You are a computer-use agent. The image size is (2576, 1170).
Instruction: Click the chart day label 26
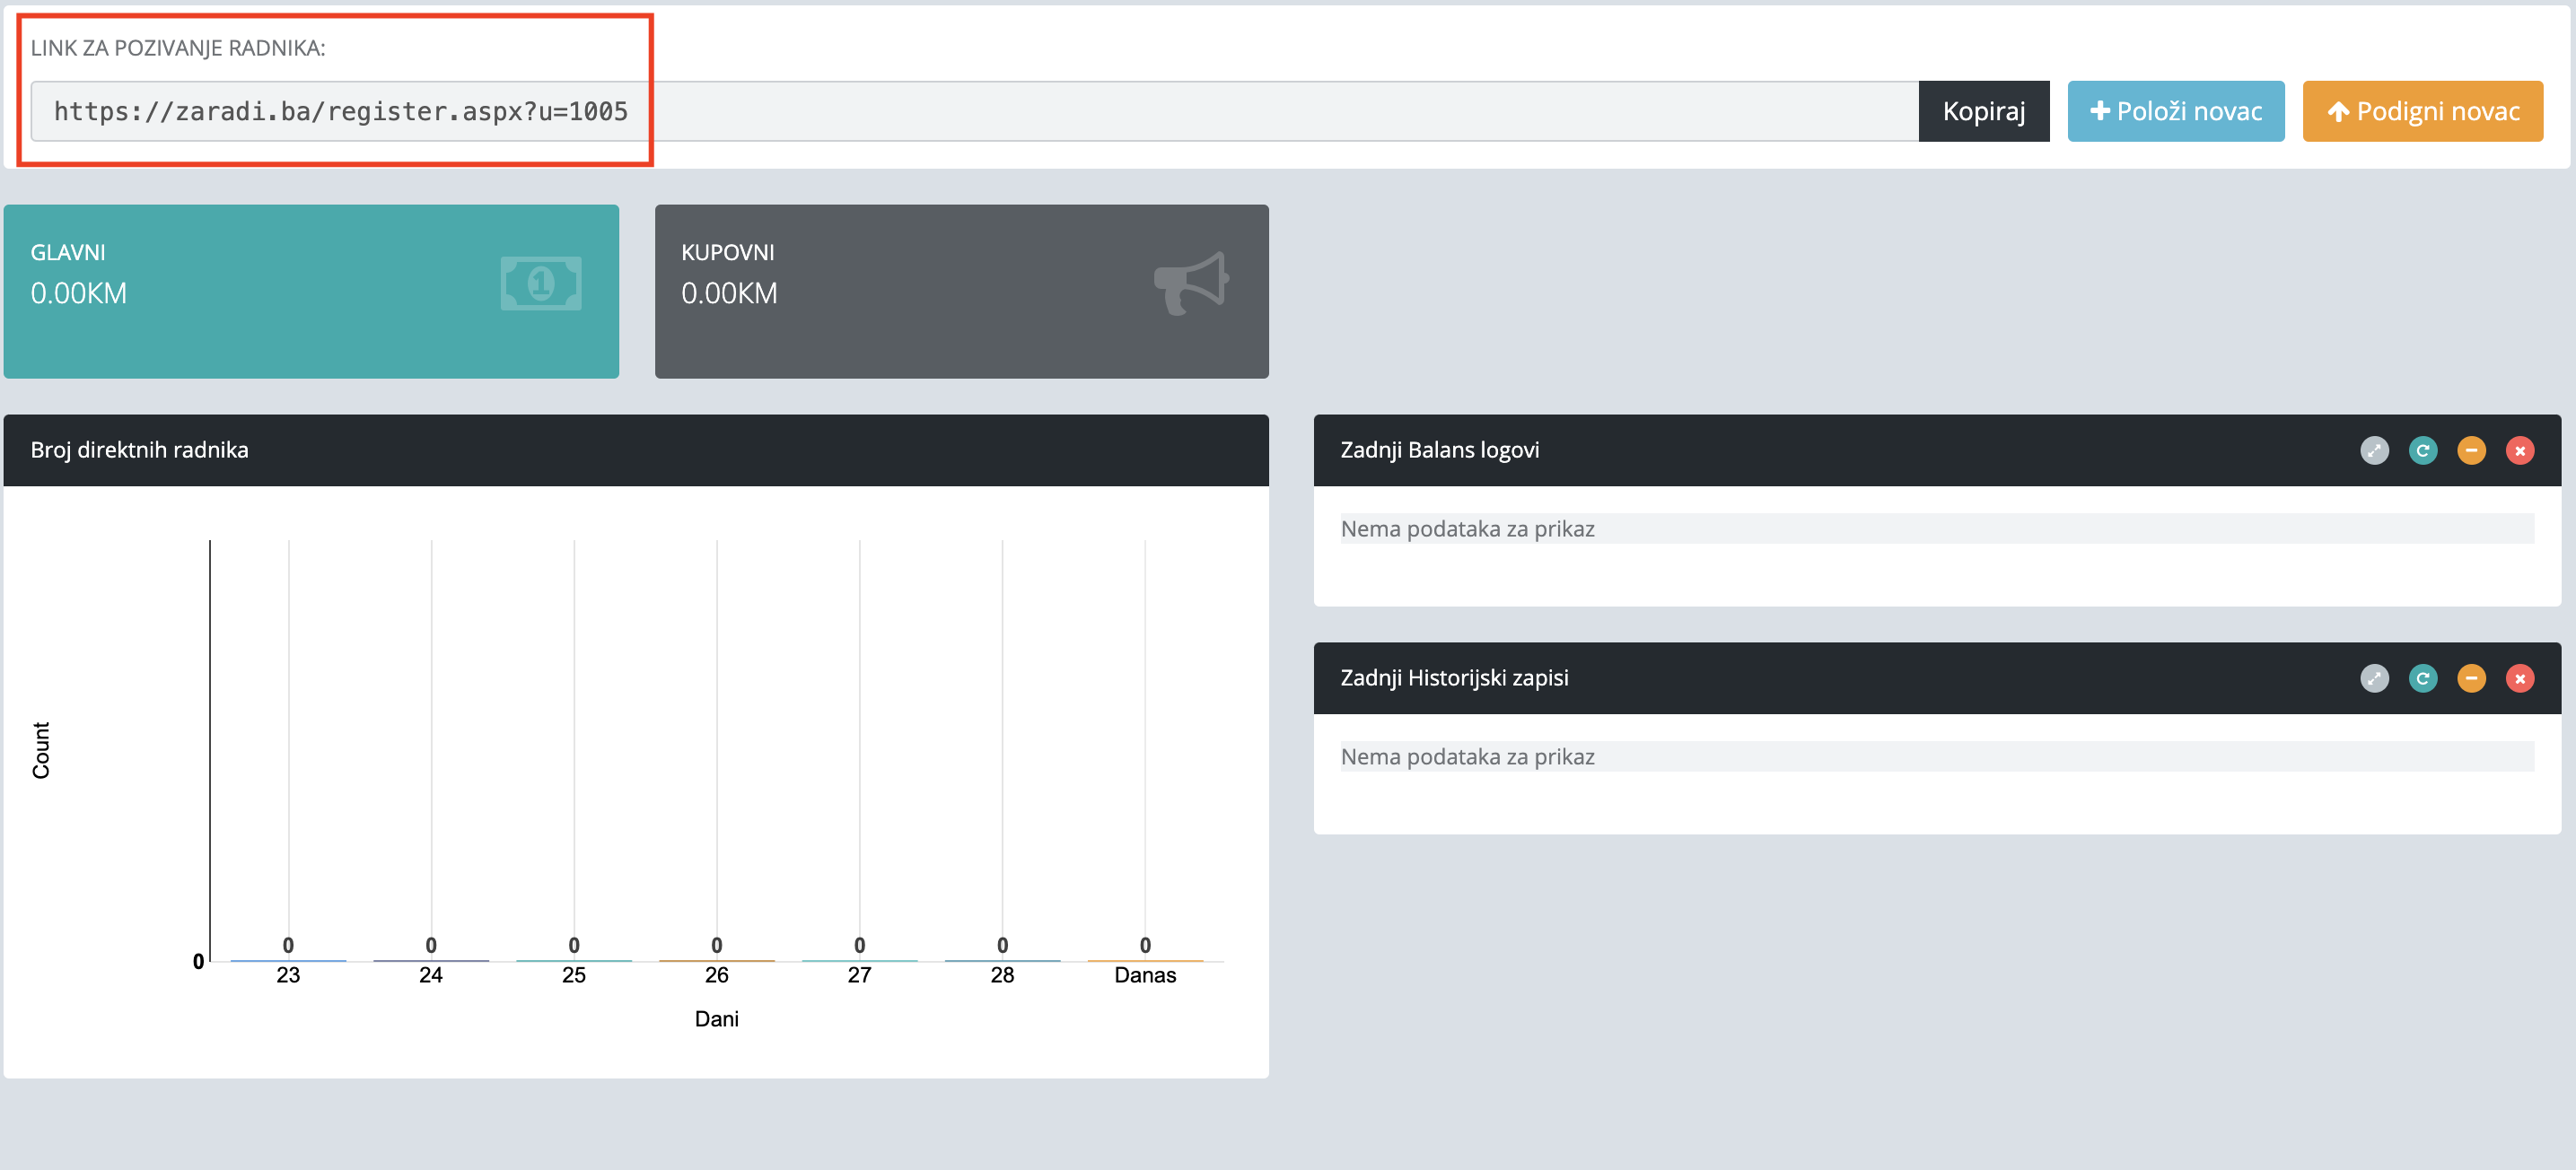(717, 975)
